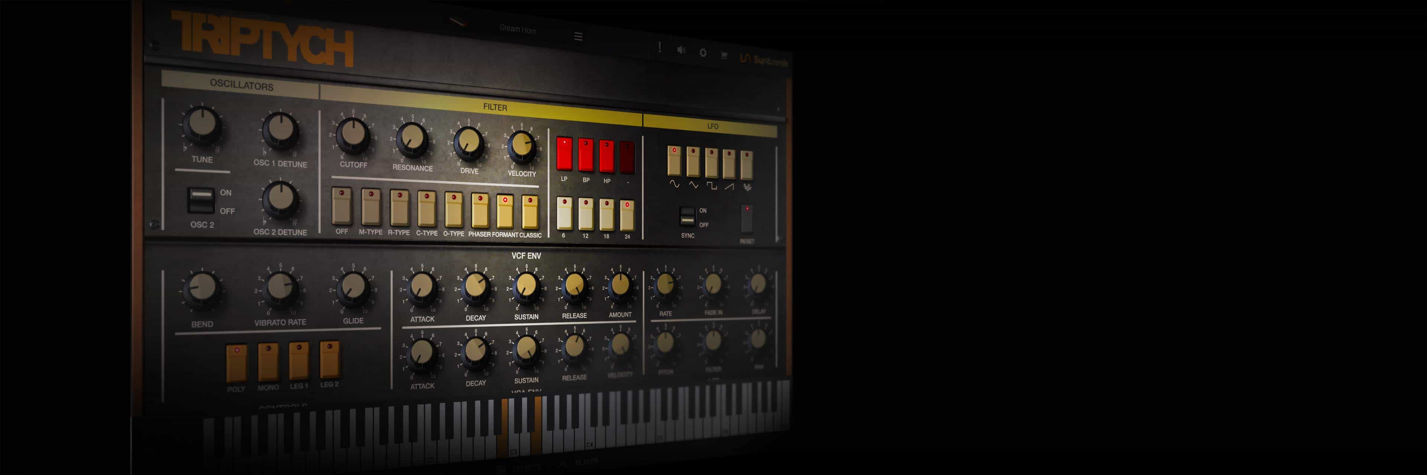This screenshot has height=475, width=1427.
Task: Select the M-TYPE filter button
Action: [x=370, y=207]
